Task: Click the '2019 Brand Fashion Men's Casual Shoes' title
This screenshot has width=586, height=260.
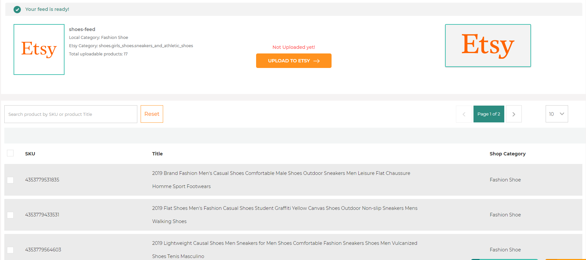Action: (281, 180)
